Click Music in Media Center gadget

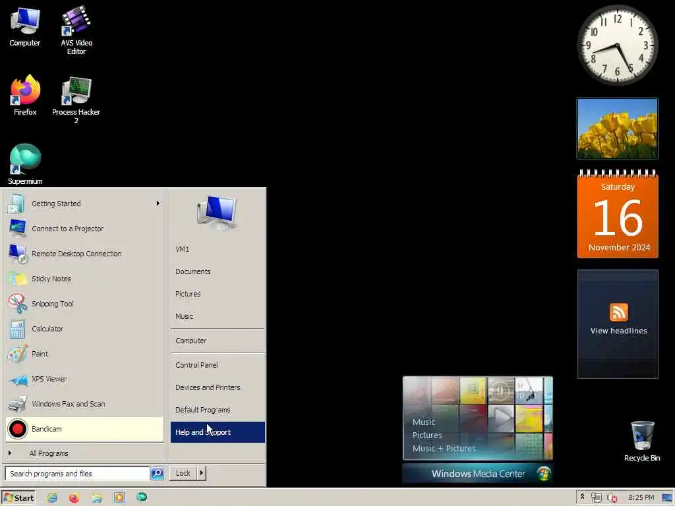pyautogui.click(x=424, y=422)
